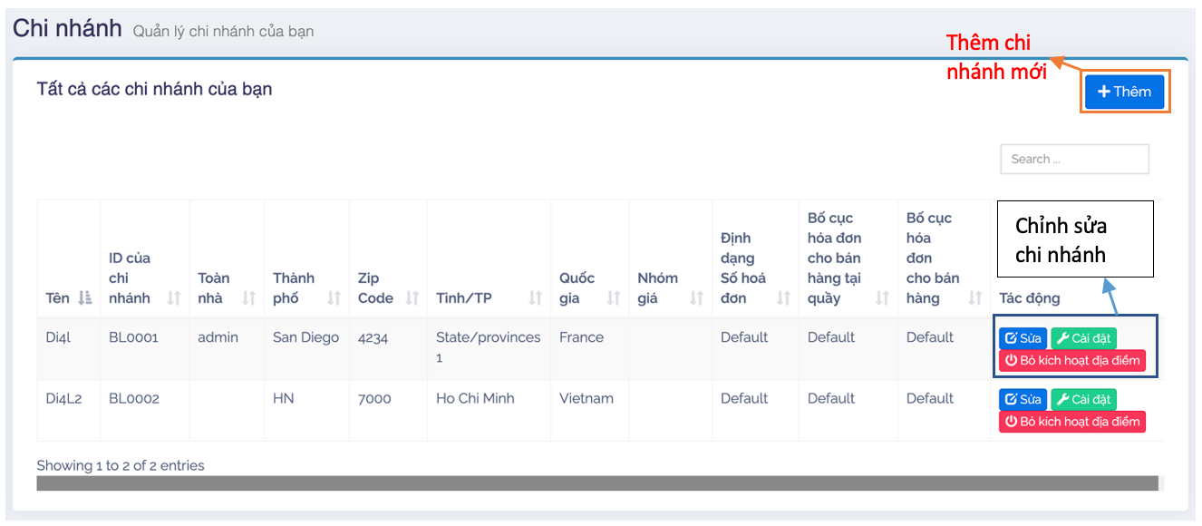Sort by Tỉnh/TP column arrows
The width and height of the screenshot is (1202, 526).
[536, 298]
